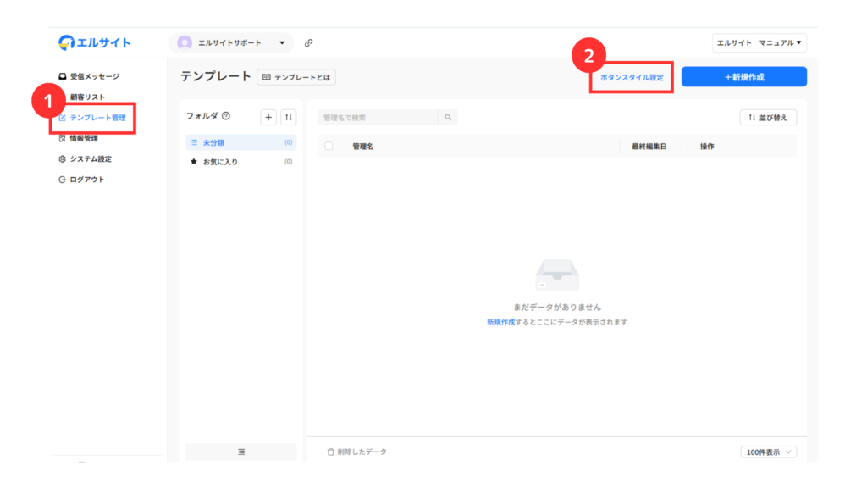
Task: Open ボタンスタイル設定
Action: [632, 77]
